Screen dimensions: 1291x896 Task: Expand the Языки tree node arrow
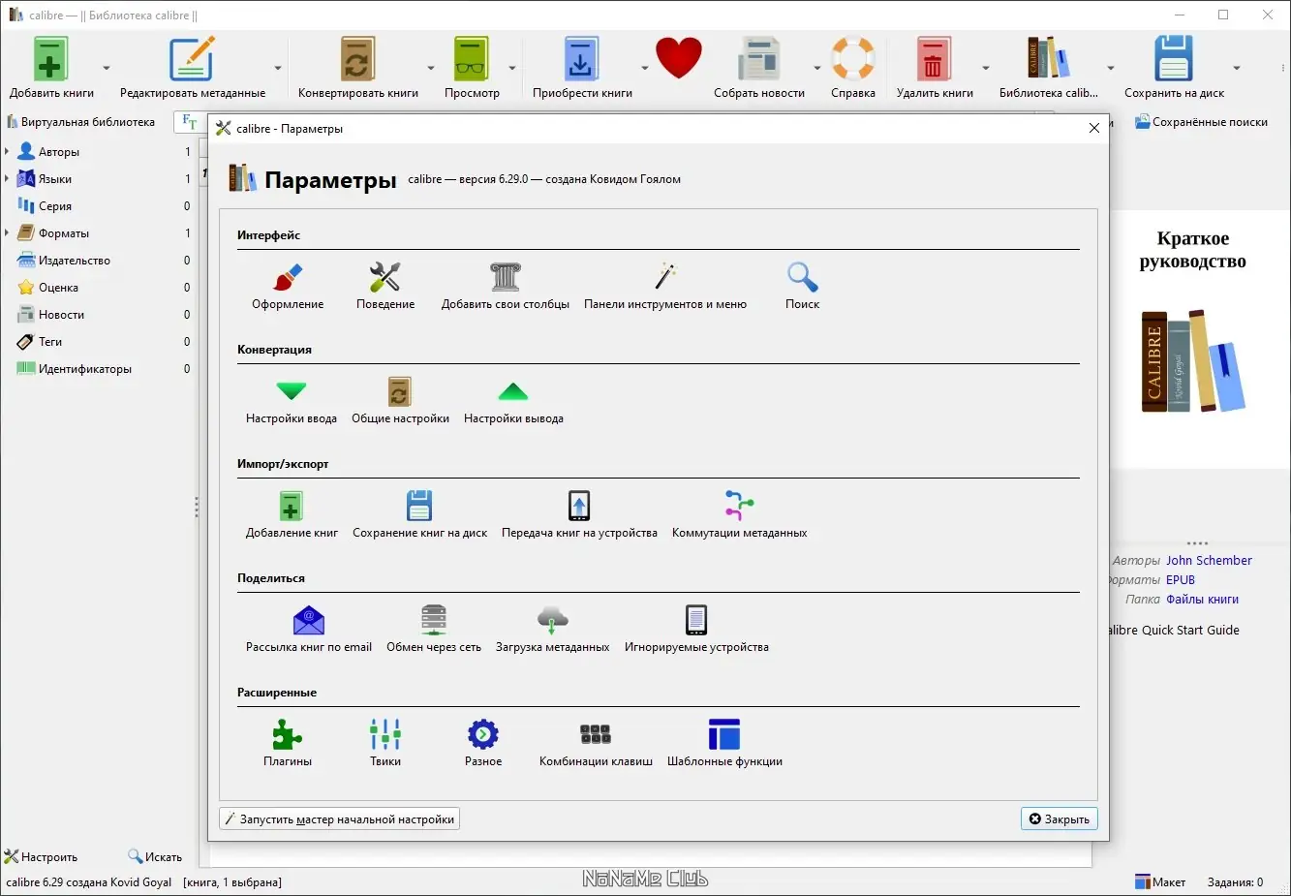click(7, 179)
